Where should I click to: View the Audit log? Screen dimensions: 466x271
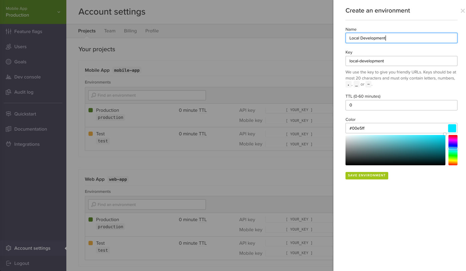pos(24,92)
